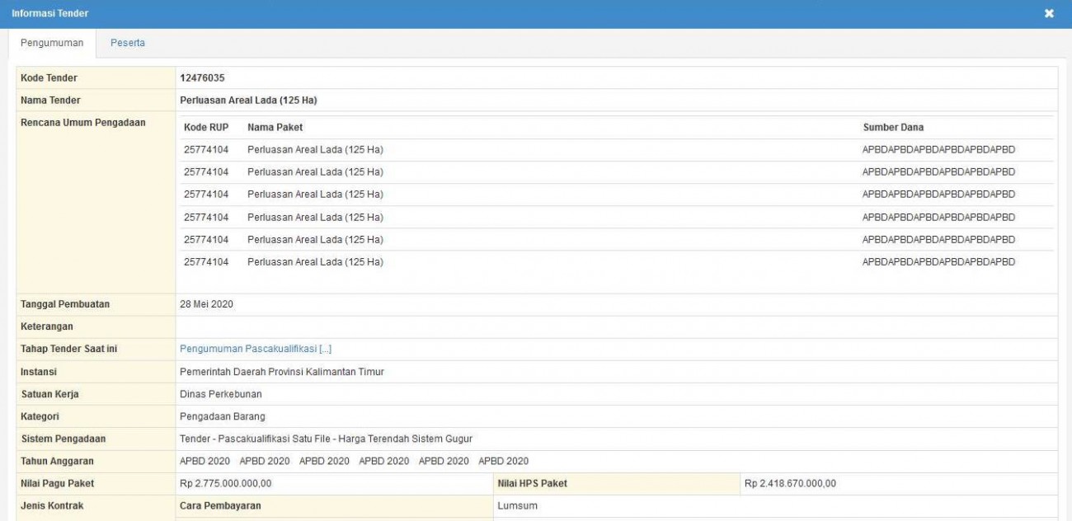Click the Informasi Tender title text
Screen dimensions: 1072x521
[x=50, y=14]
